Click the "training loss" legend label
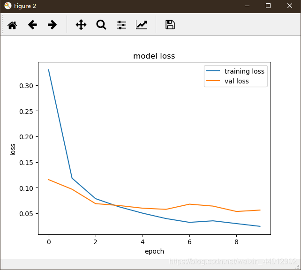Viewport: 301px width, 270px height. click(244, 71)
